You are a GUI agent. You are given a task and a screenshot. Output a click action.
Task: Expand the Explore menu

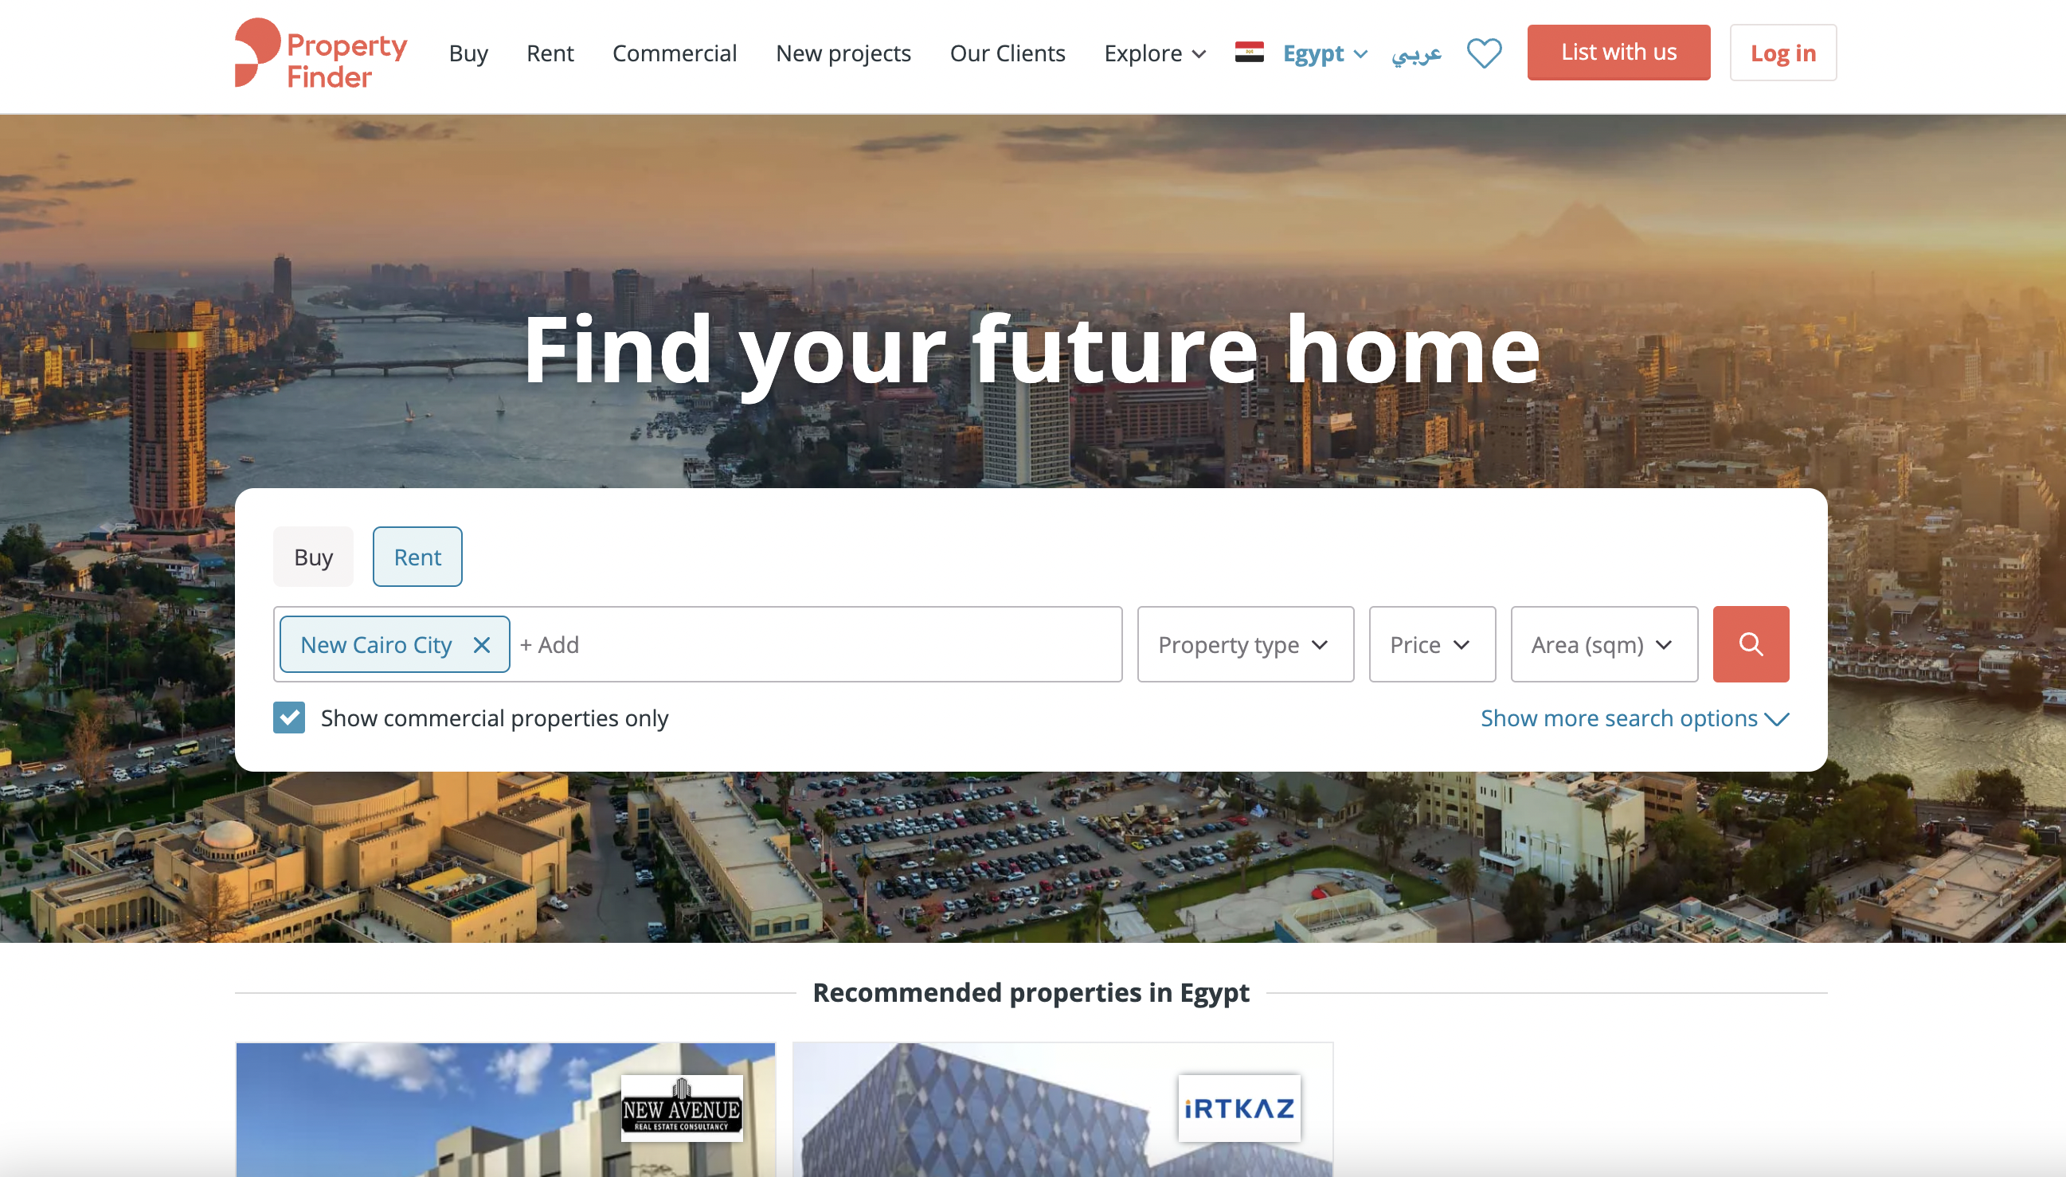pos(1156,53)
